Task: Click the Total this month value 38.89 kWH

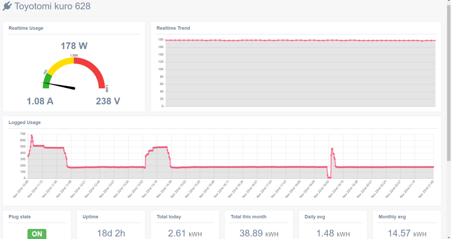Action: [x=259, y=233]
